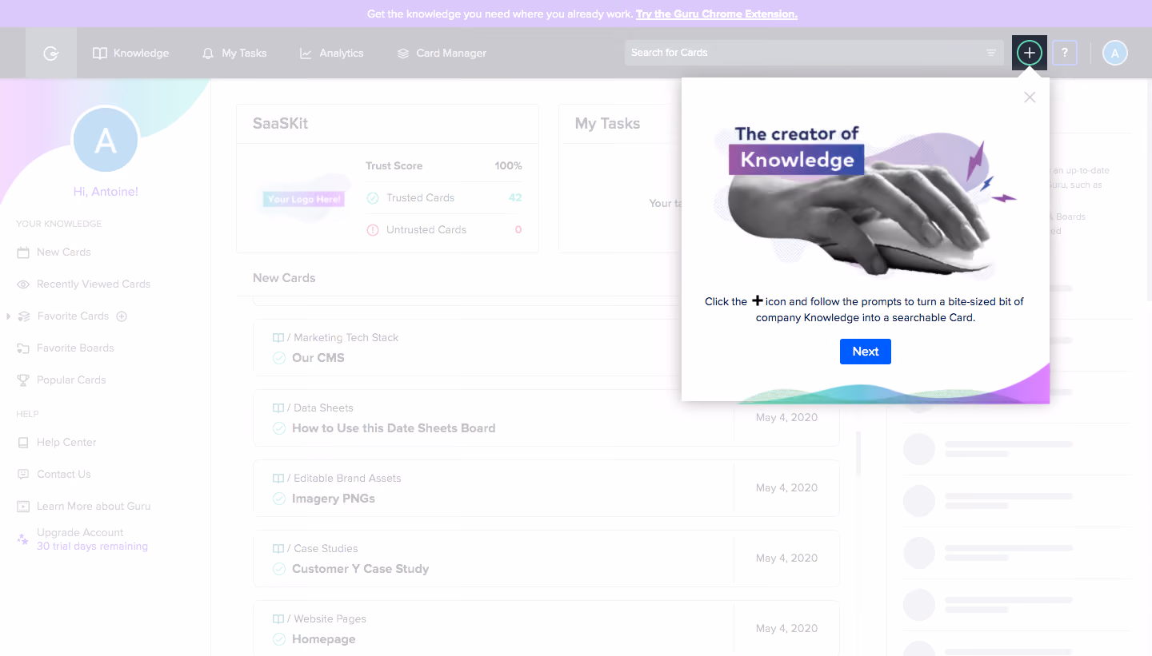Click the New Cards list scrollbar
This screenshot has width=1152, height=656.
(858, 454)
